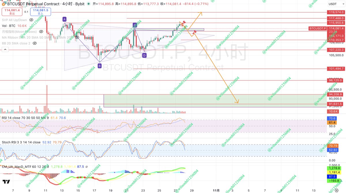Image resolution: width=346 pixels, height=193 pixels.
Task: Click the 91,631.5 price level label
Action: pos(335,104)
